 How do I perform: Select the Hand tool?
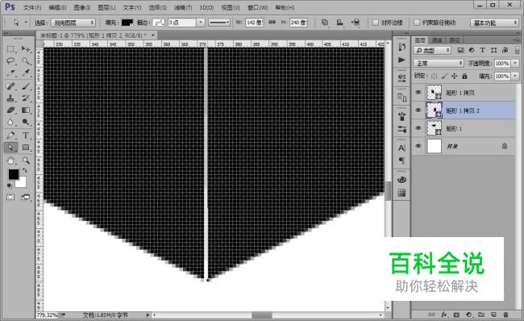10,160
